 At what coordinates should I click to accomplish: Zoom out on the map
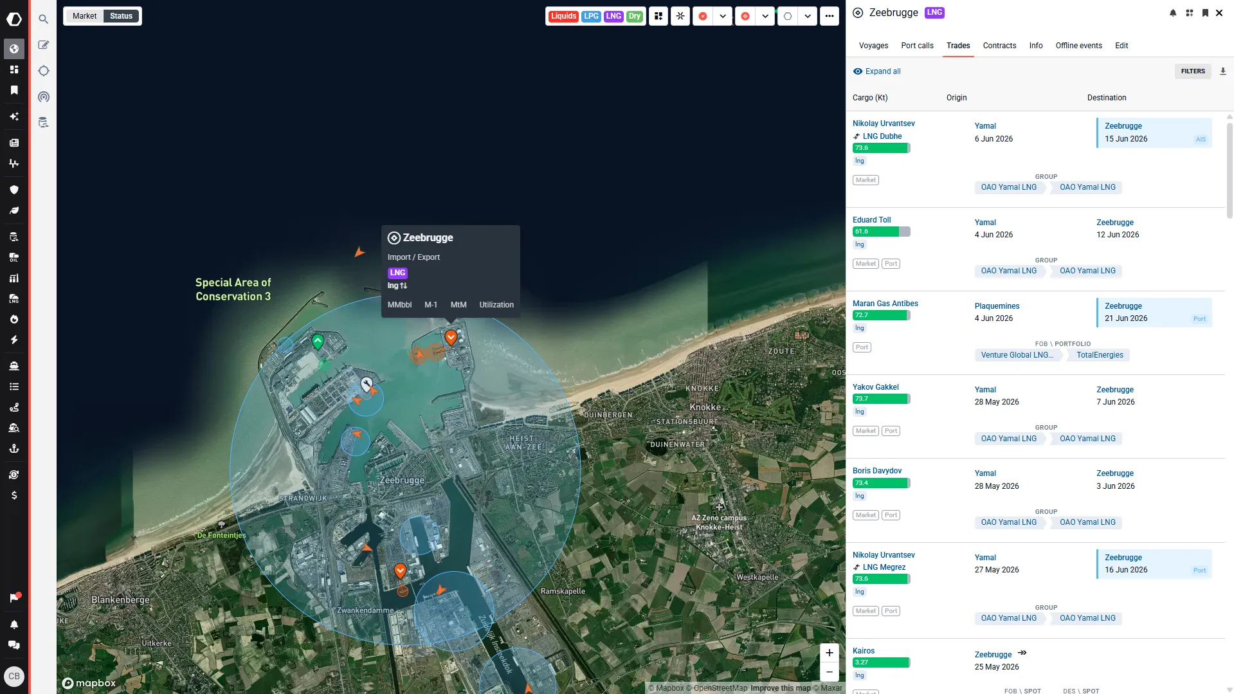pos(829,672)
